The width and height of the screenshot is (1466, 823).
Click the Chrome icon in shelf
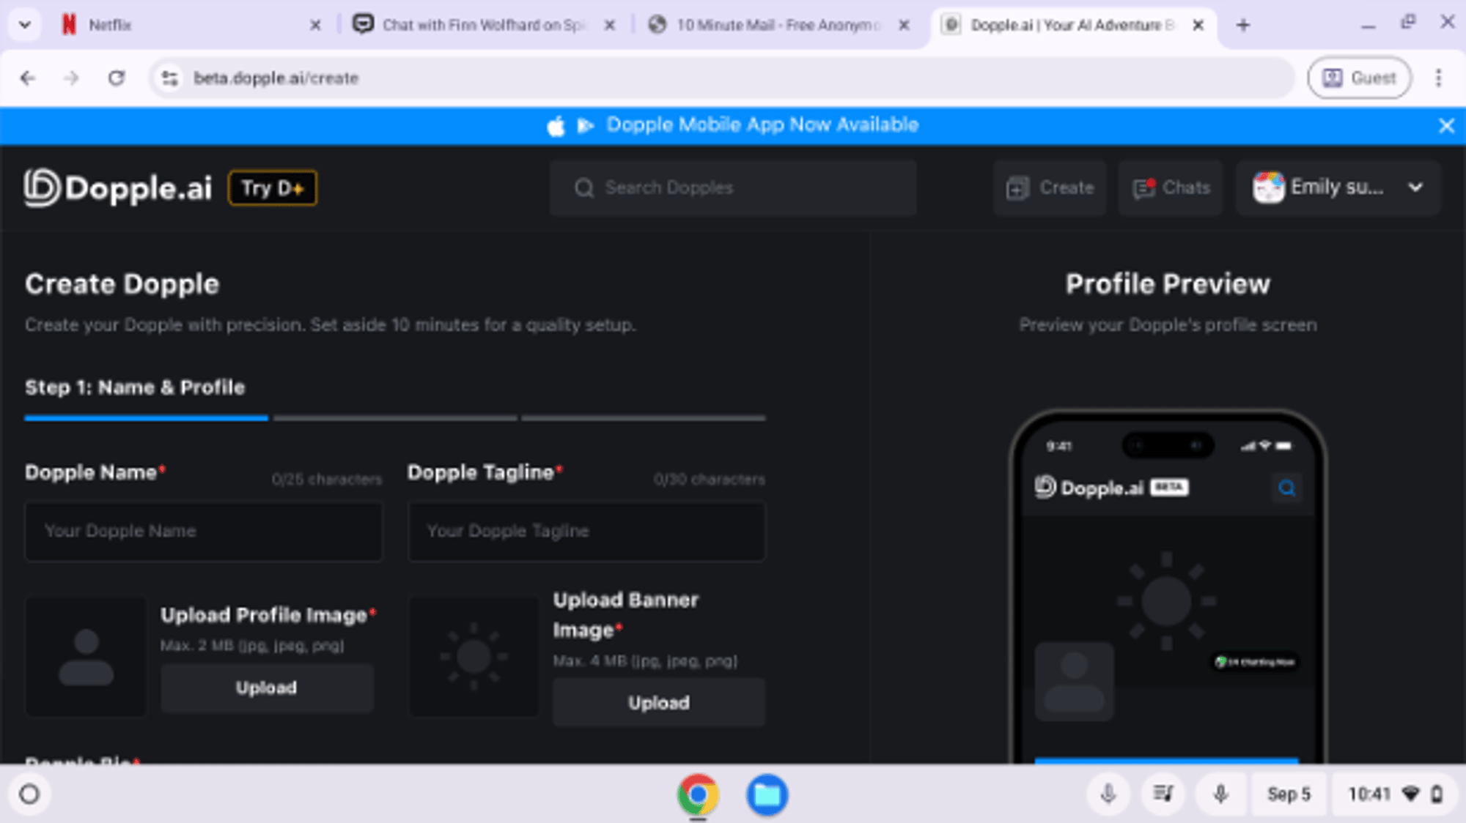click(698, 794)
